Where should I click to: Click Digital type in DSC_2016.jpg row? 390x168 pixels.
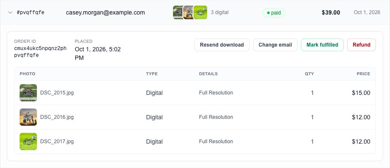[154, 117]
